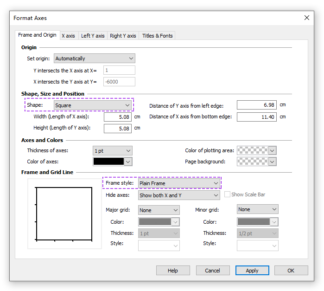Open Major grid Color swatch
Image resolution: width=324 pixels, height=291 pixels.
(x=159, y=222)
